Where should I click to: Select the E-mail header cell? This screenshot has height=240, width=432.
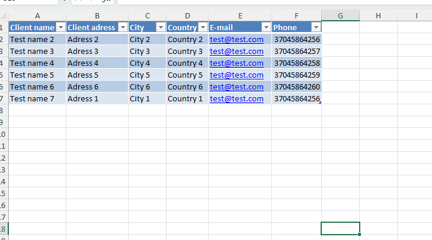[x=240, y=27]
